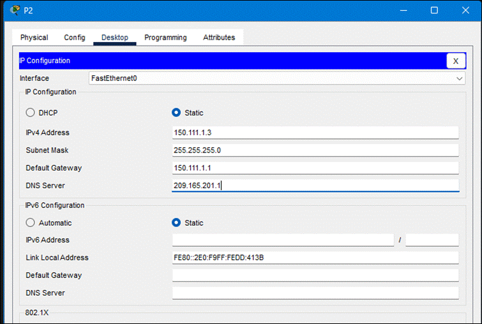The width and height of the screenshot is (482, 324).
Task: Click the IPv4 Address field 150.111.1.3
Action: tap(315, 133)
